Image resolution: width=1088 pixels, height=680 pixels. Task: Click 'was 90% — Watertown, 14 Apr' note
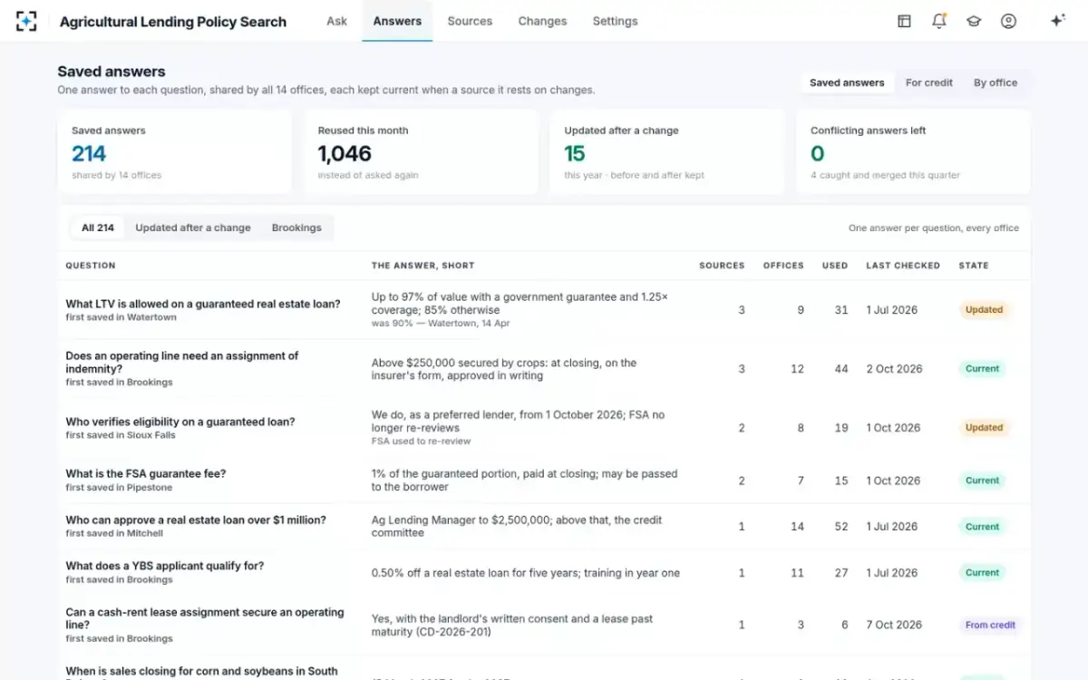click(441, 323)
